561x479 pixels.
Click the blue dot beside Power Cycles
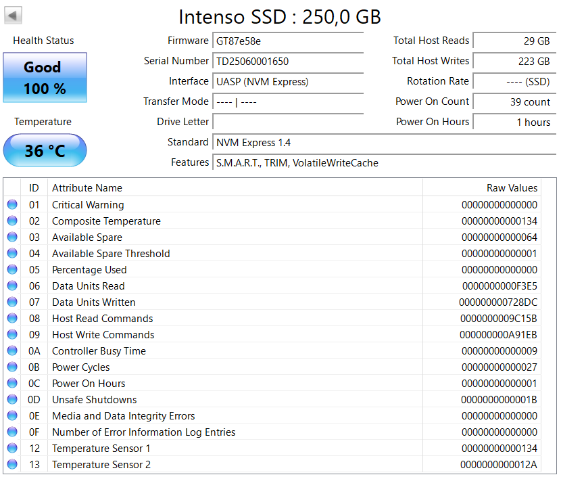11,367
